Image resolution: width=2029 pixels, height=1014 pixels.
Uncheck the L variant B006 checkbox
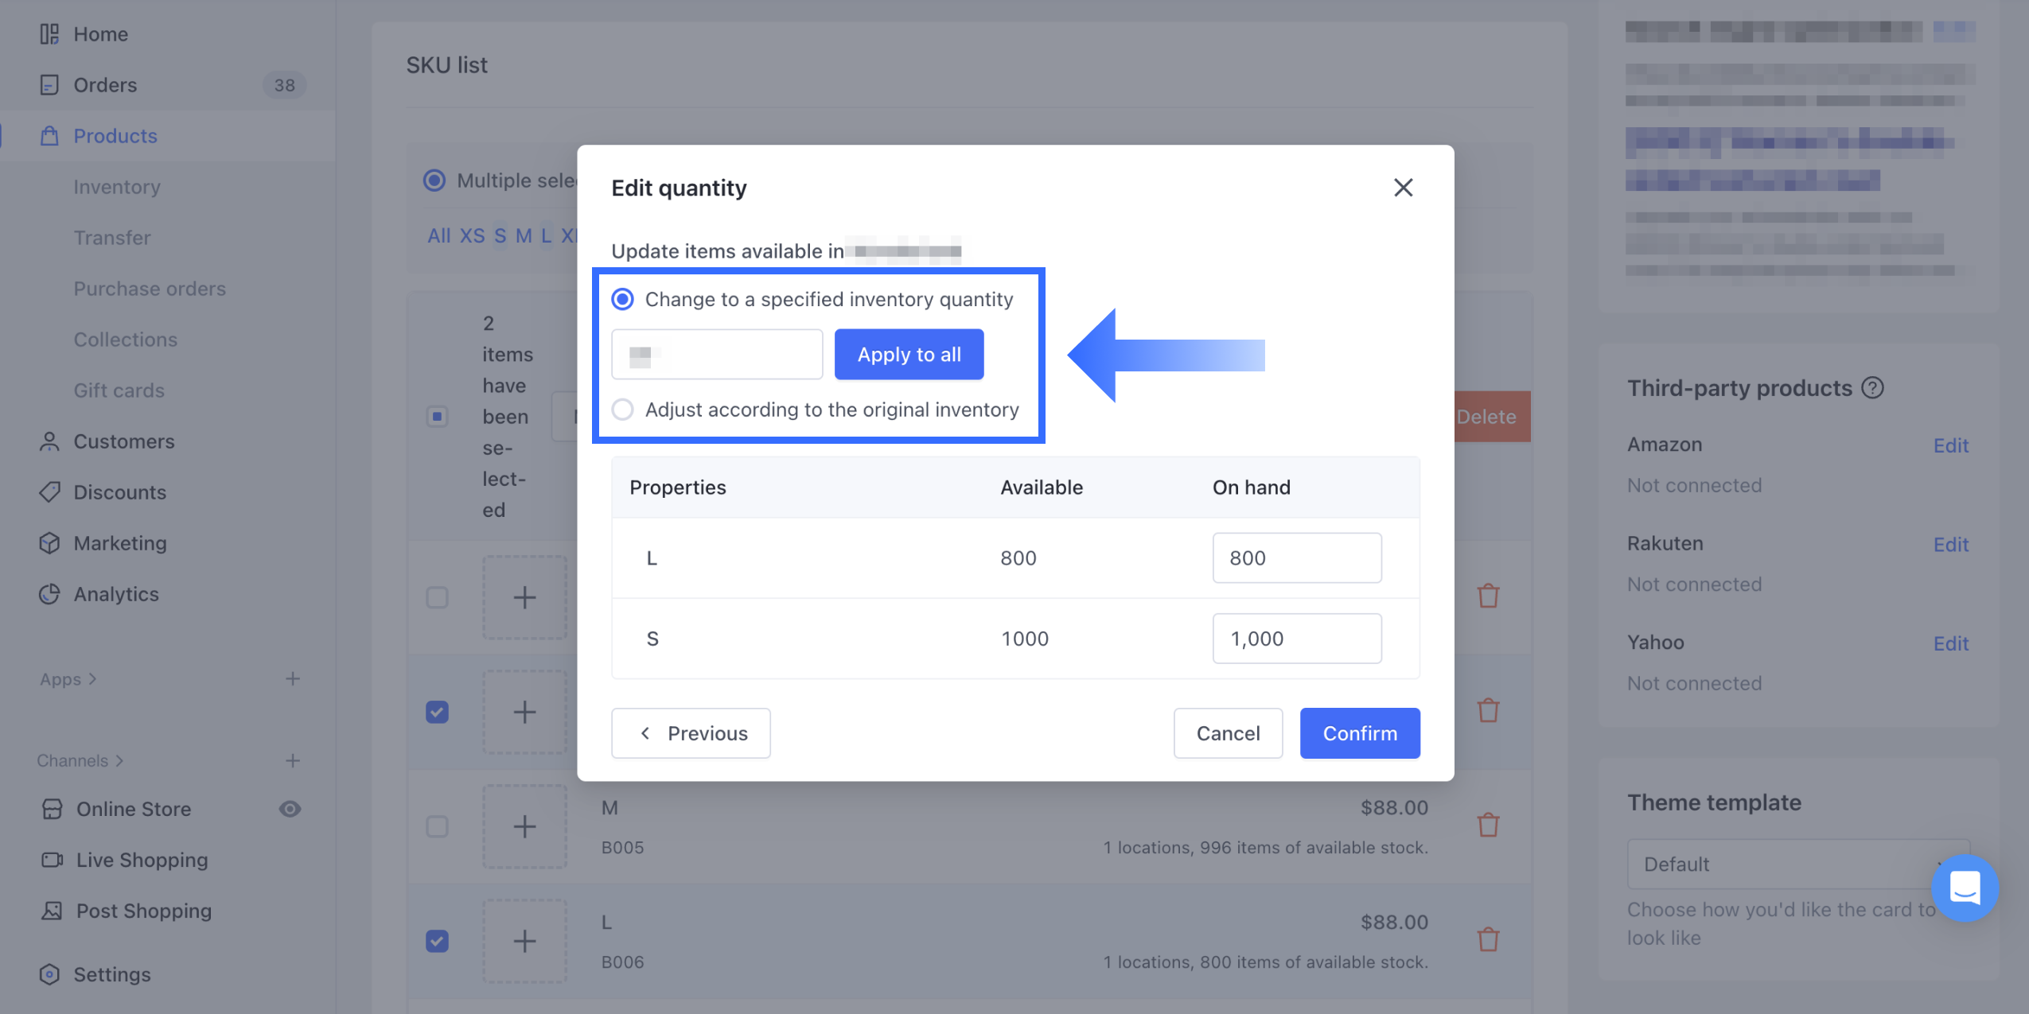437,941
